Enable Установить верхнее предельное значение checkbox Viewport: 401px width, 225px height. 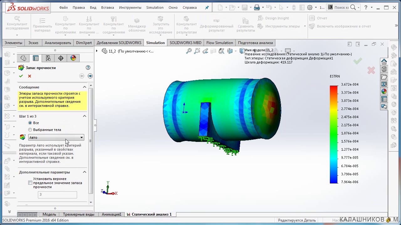coord(30,183)
